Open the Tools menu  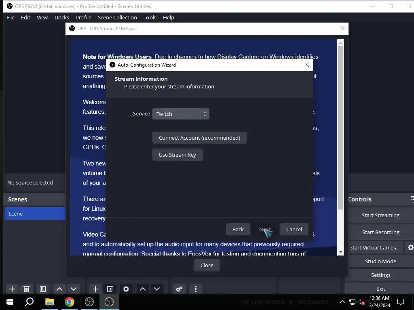click(x=150, y=17)
